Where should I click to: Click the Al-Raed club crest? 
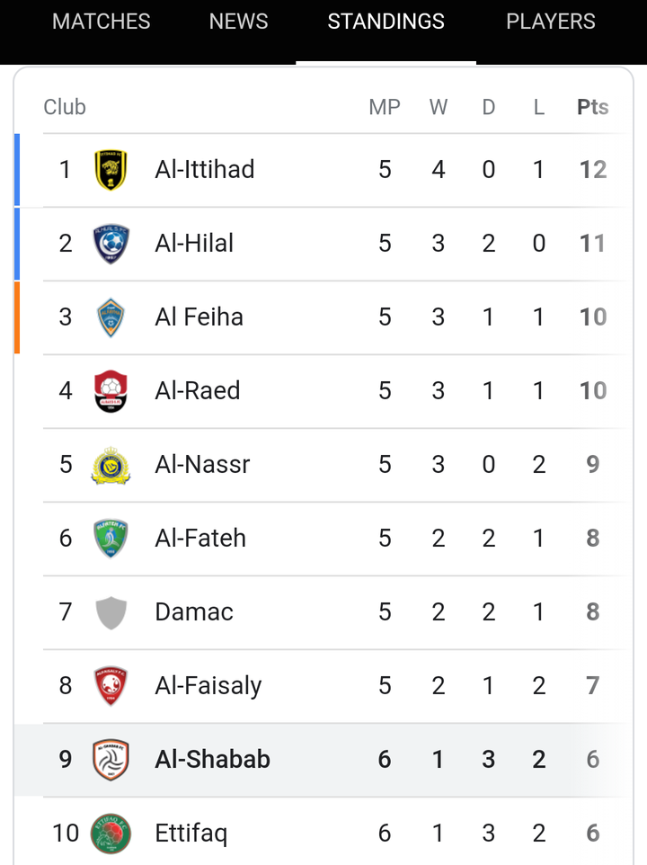111,391
